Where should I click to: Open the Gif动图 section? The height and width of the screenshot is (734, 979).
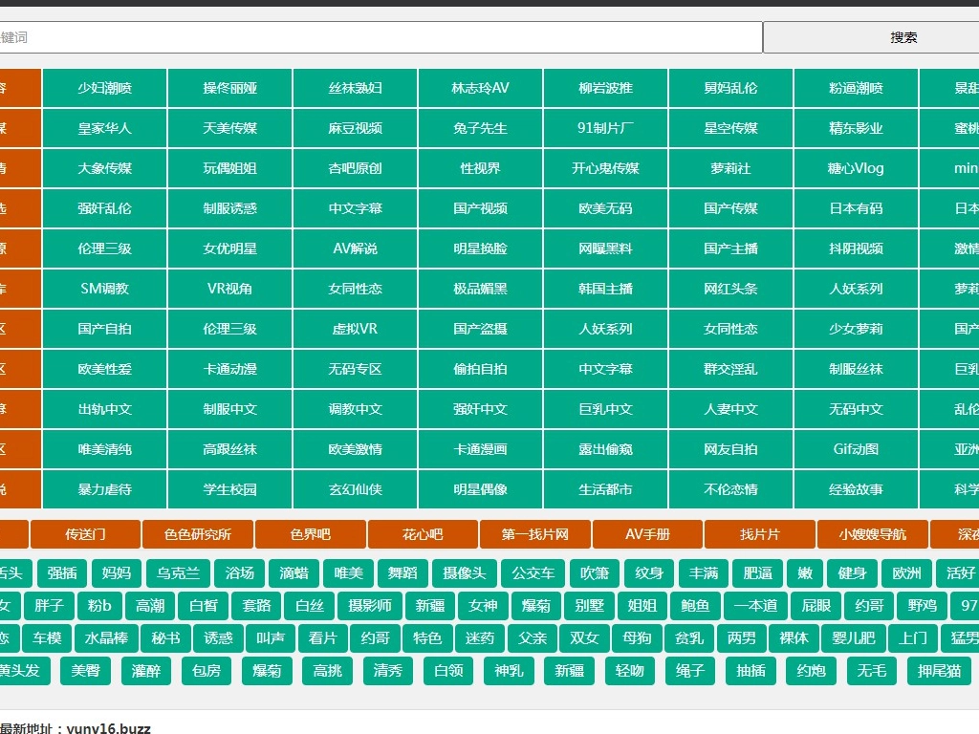[857, 449]
